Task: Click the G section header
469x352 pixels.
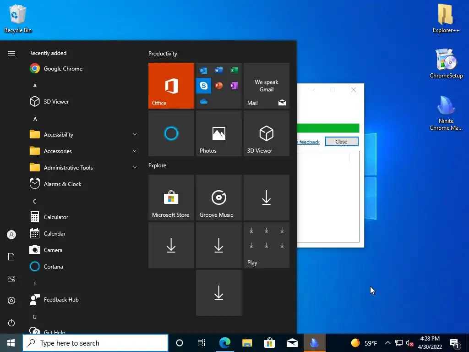Action: click(x=35, y=317)
